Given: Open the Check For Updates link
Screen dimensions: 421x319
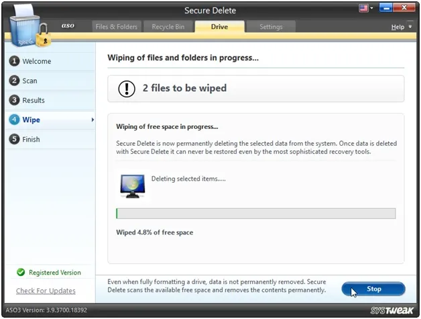Looking at the screenshot, I should (x=46, y=291).
